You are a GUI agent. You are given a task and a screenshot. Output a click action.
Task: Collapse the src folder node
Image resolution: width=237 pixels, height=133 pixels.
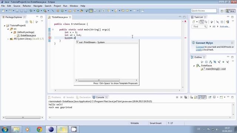coord(8,29)
